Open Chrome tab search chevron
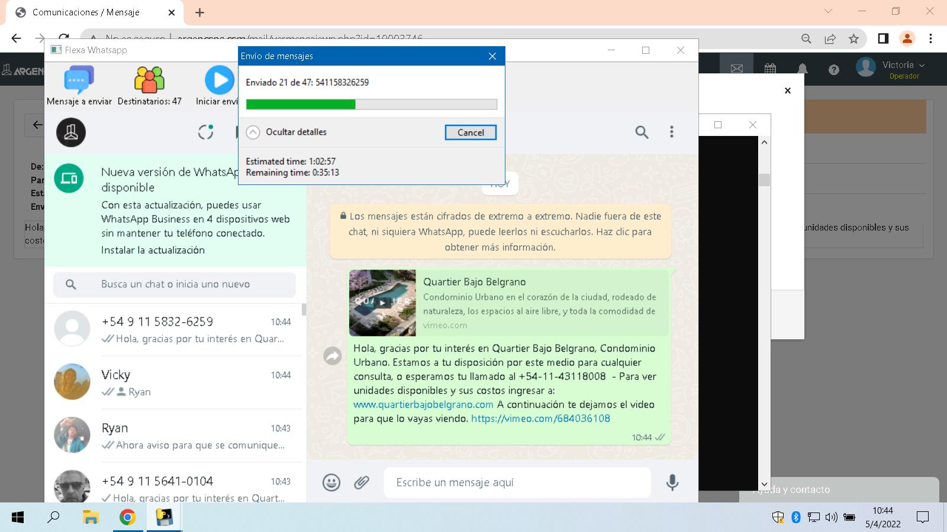Viewport: 947px width, 532px height. 828,11
